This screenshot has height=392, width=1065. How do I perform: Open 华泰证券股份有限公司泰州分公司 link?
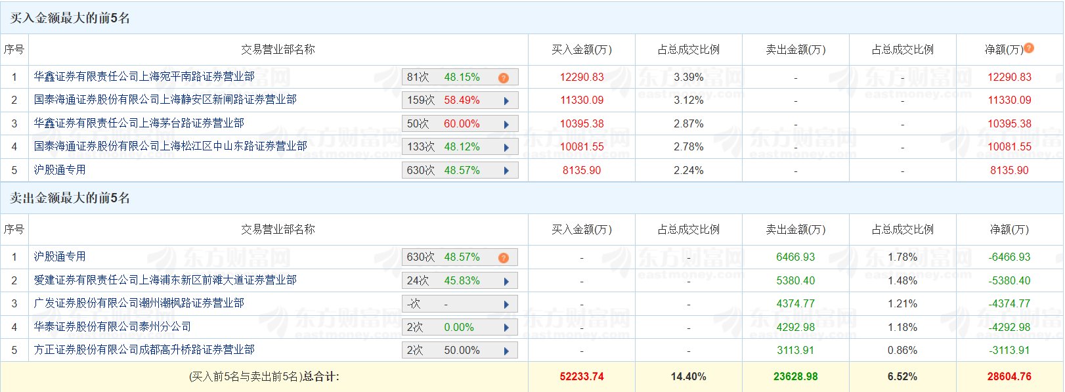pyautogui.click(x=113, y=327)
